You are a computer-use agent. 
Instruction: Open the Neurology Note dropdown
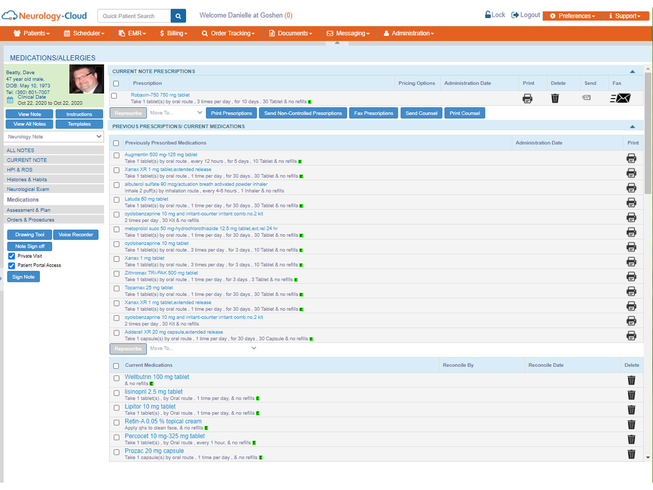pyautogui.click(x=53, y=137)
